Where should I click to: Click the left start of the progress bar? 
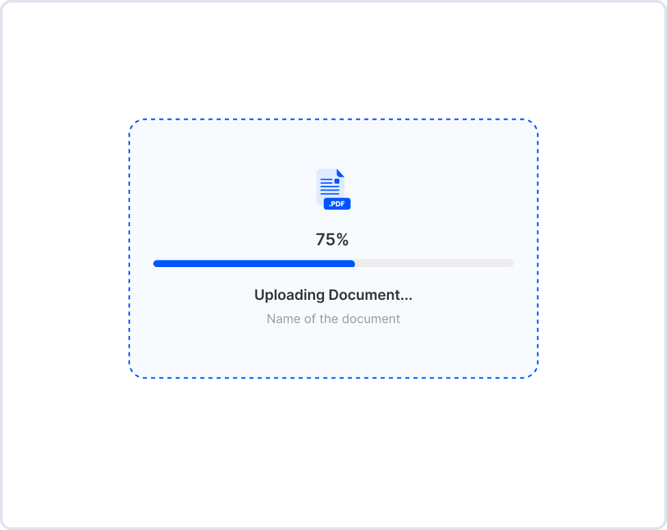click(156, 264)
